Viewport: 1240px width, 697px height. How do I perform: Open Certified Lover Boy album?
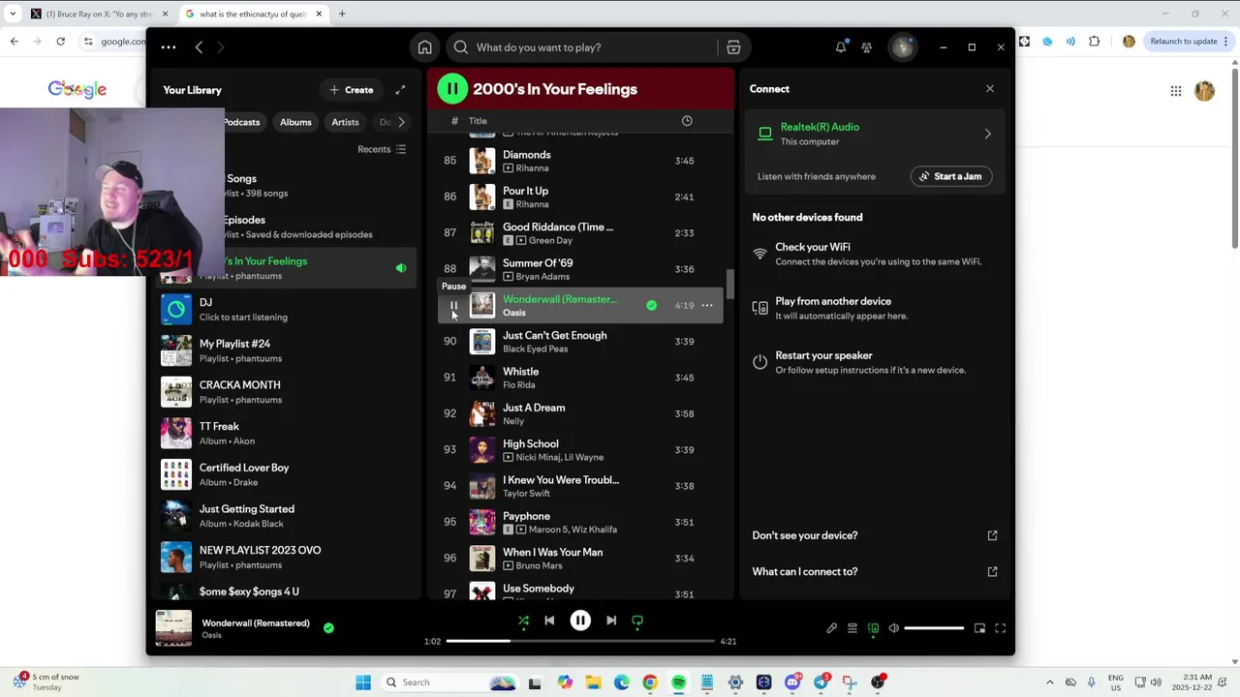(286, 474)
